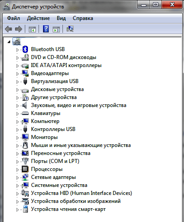Open the Справка menu

tap(83, 18)
